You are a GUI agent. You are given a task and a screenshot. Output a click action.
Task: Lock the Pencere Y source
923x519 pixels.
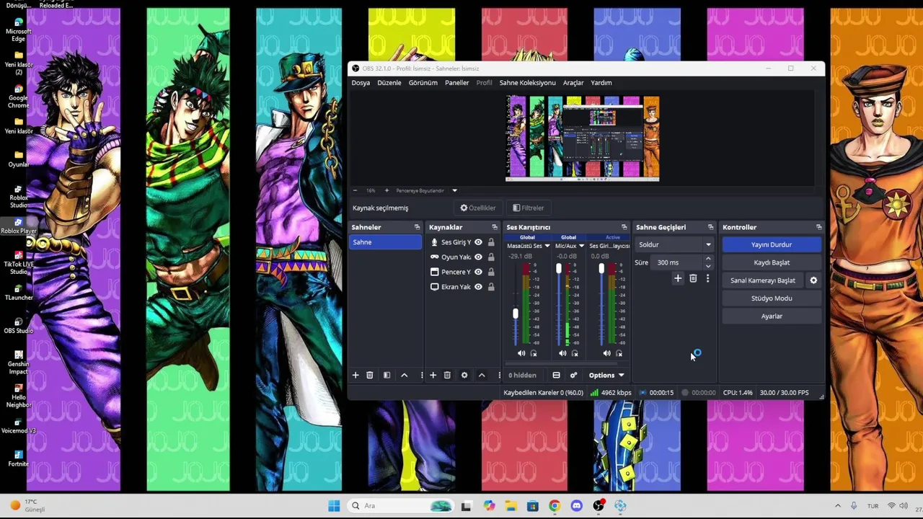(x=491, y=272)
